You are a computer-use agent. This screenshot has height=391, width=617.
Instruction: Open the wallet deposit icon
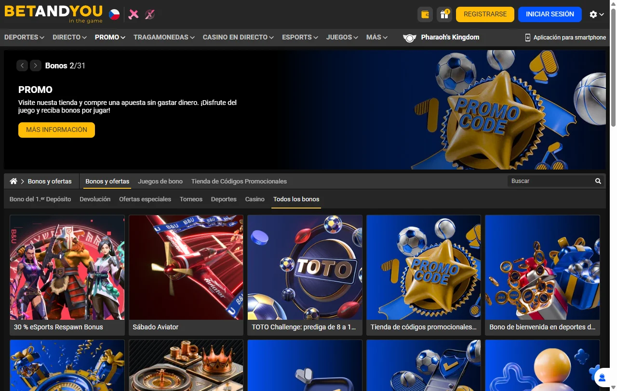tap(425, 14)
